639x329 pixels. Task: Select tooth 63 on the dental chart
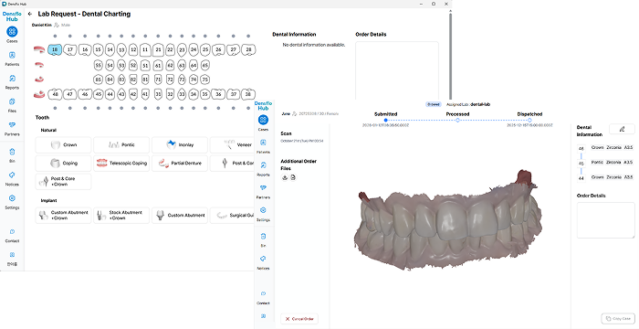(182, 65)
